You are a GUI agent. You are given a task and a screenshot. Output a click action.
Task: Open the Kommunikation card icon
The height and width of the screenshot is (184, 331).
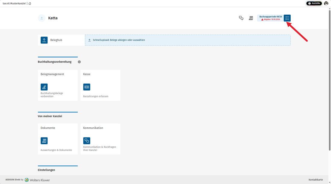click(x=87, y=141)
